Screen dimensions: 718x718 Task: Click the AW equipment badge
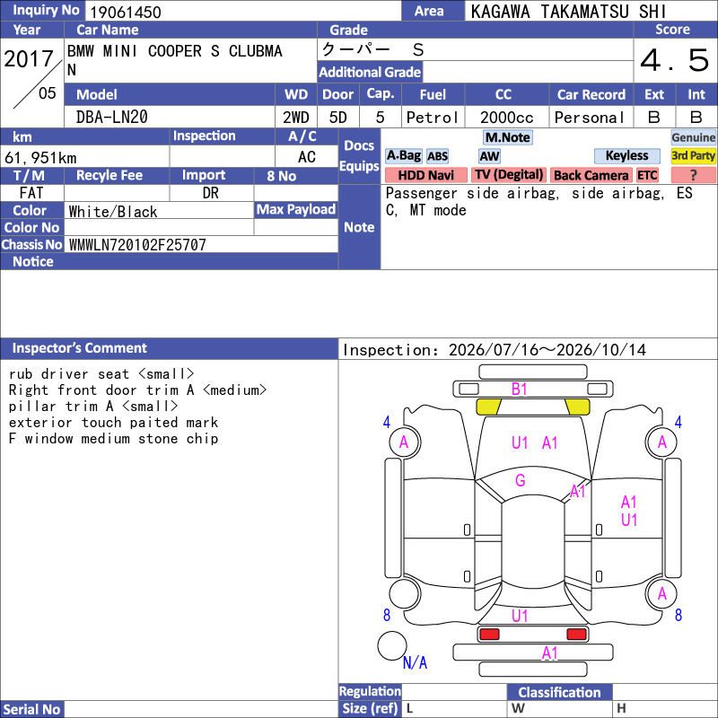click(x=489, y=156)
